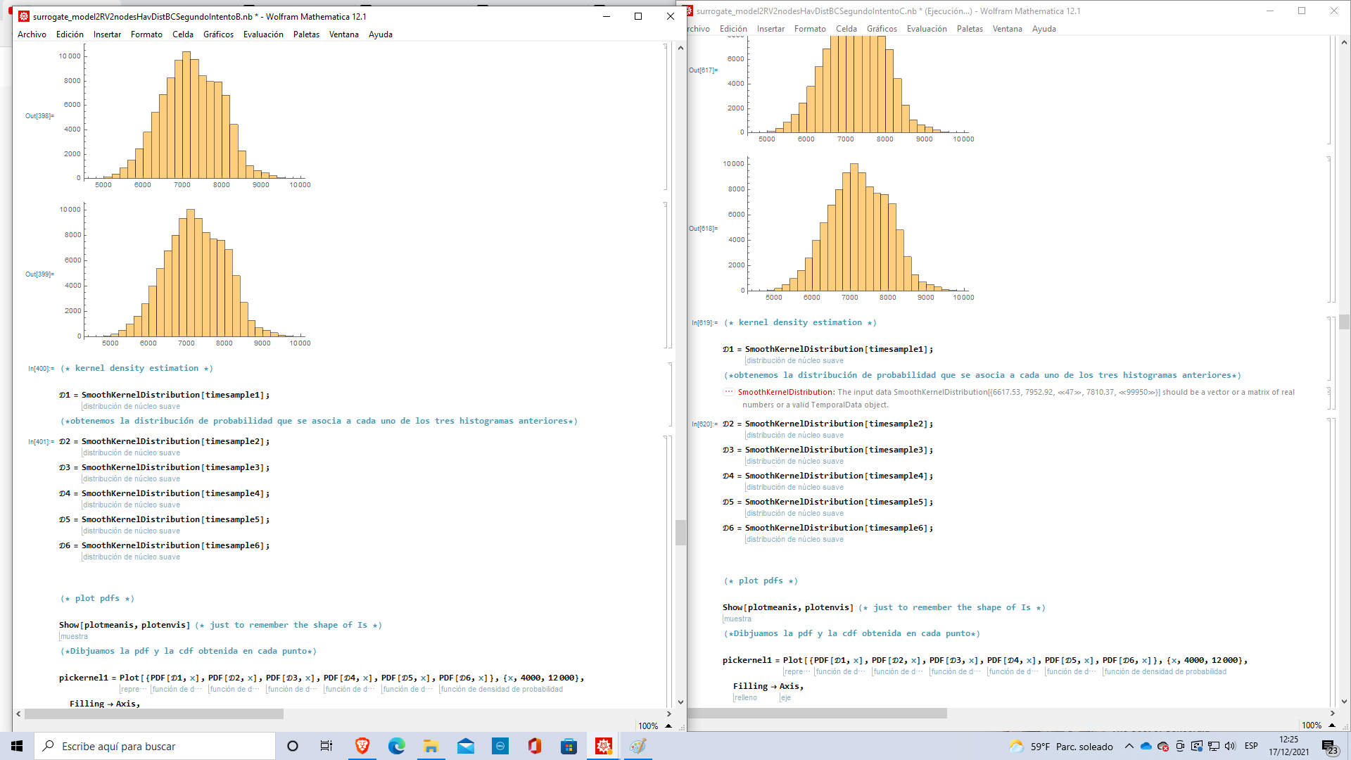Screen dimensions: 1351x760
Task: Click D6 SmoothKernelDistribution[timesample6] line in right window
Action: pyautogui.click(x=827, y=528)
